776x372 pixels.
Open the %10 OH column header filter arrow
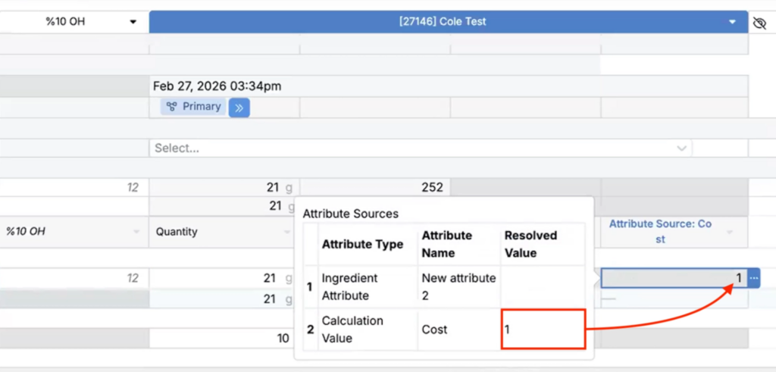pyautogui.click(x=136, y=232)
